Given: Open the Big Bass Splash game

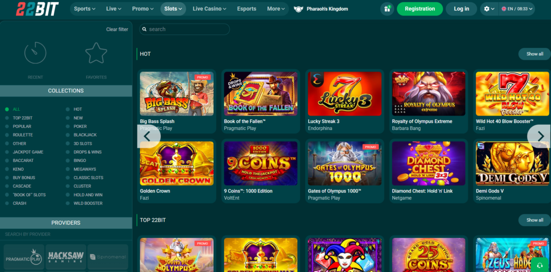Looking at the screenshot, I should pyautogui.click(x=176, y=94).
